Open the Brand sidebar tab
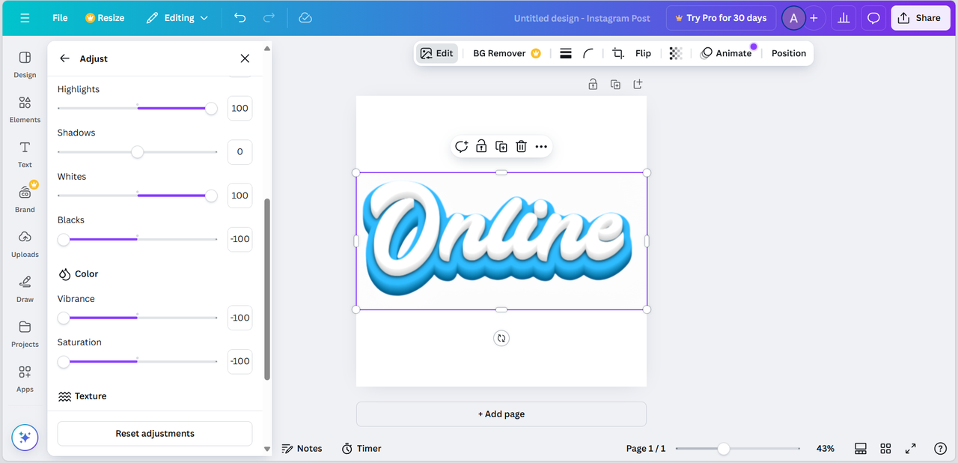 (25, 199)
